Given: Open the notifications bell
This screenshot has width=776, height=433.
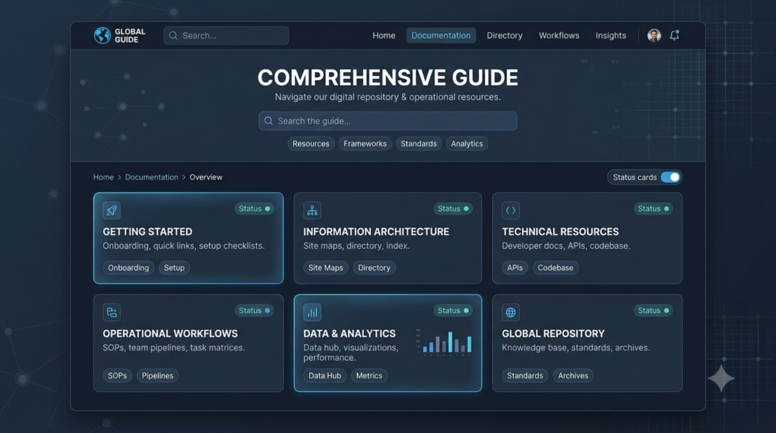Looking at the screenshot, I should 674,35.
